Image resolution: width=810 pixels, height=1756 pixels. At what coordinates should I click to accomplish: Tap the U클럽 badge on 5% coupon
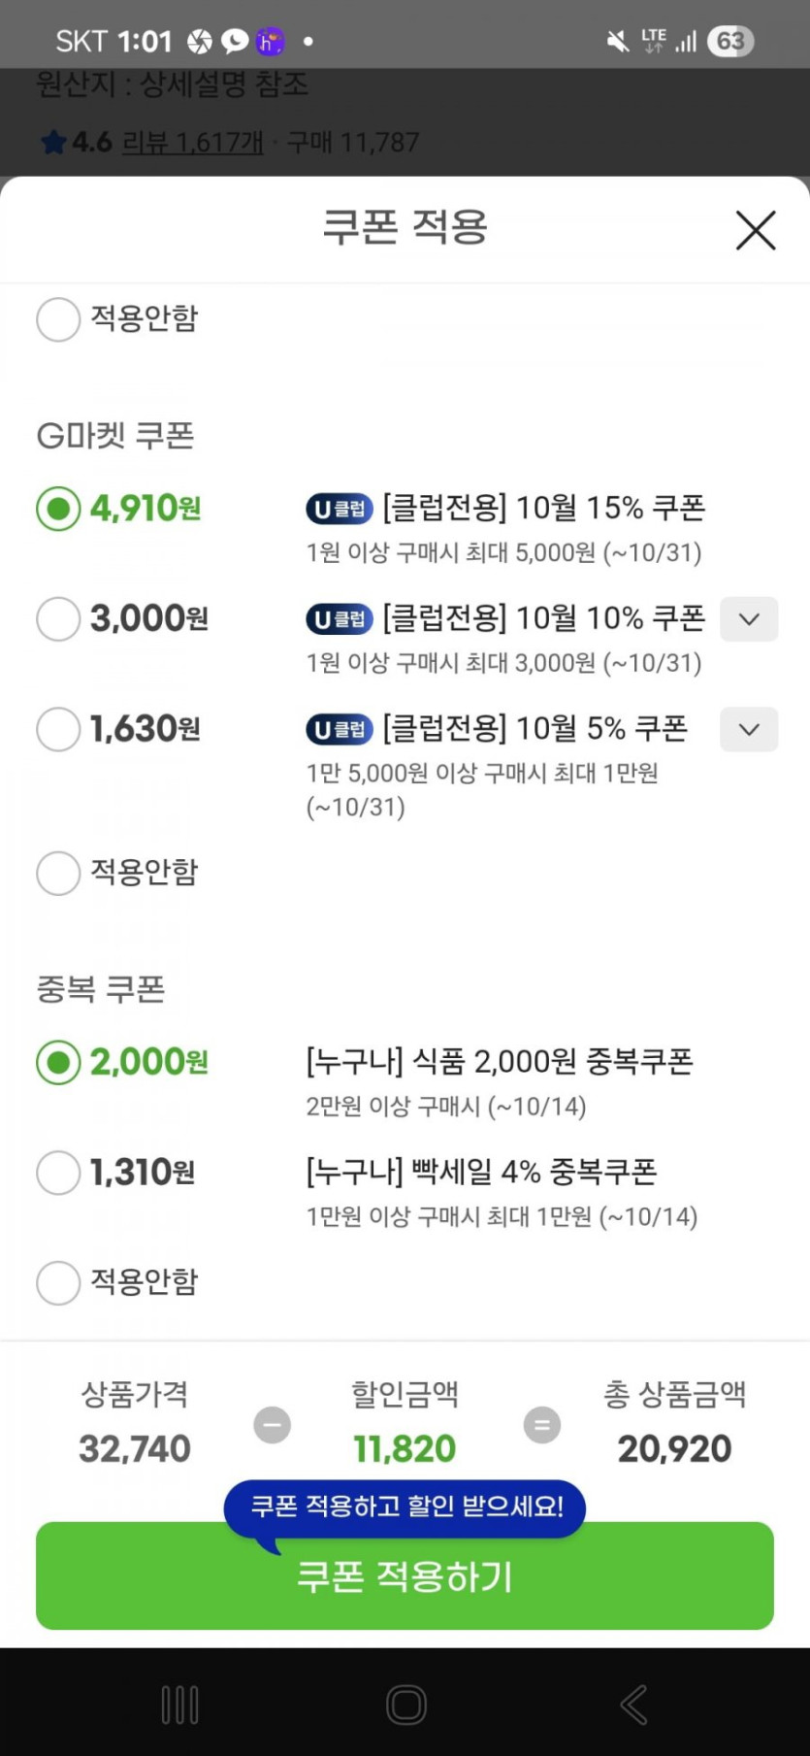(x=340, y=730)
